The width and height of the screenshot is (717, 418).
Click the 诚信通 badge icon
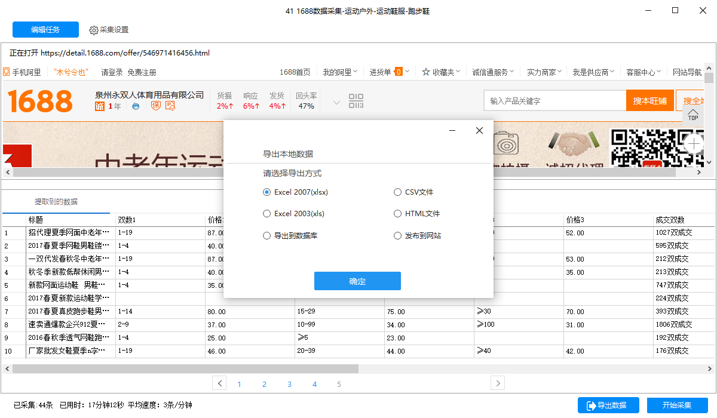[x=100, y=106]
